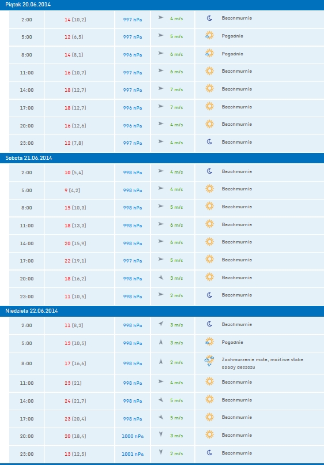Select the Niedziela 22.06.2014 header
This screenshot has height=465, width=324.
[162, 311]
